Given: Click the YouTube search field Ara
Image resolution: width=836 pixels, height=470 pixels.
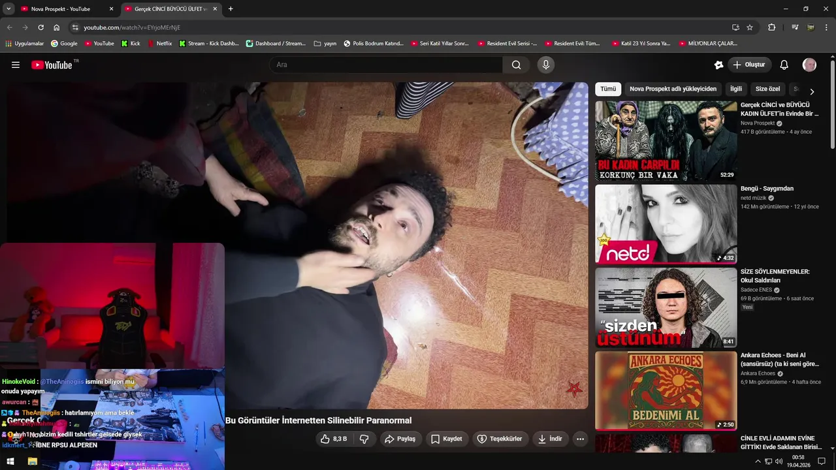Looking at the screenshot, I should 385,65.
